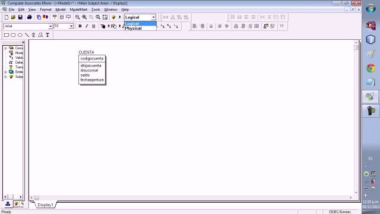
Task: Click the ODBC/Generic status bar entry
Action: [x=340, y=212]
